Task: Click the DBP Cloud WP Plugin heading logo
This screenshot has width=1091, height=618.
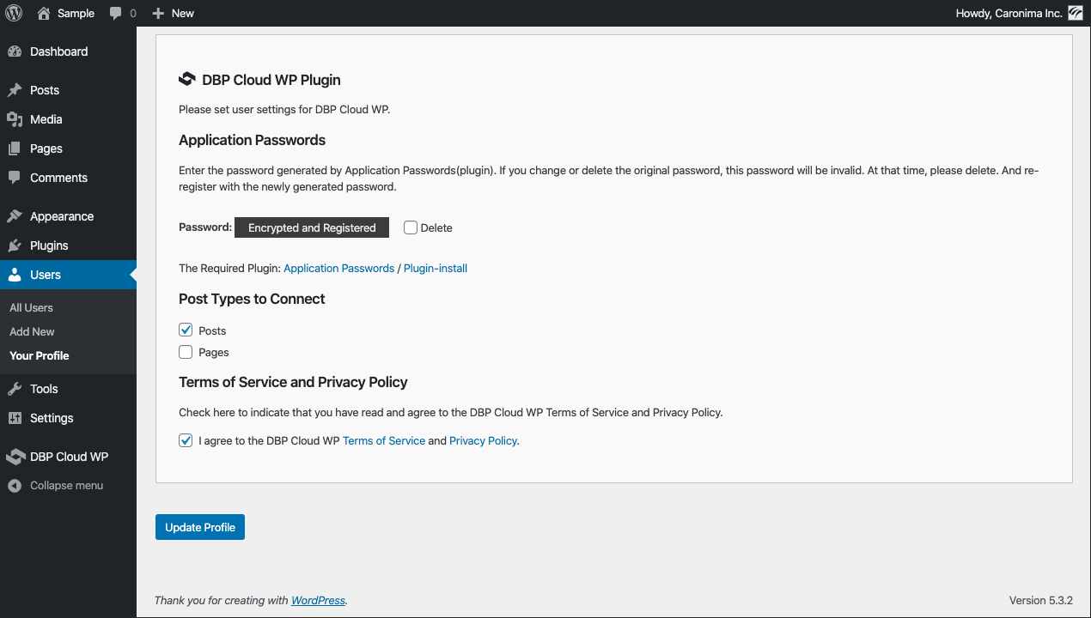Action: 186,80
